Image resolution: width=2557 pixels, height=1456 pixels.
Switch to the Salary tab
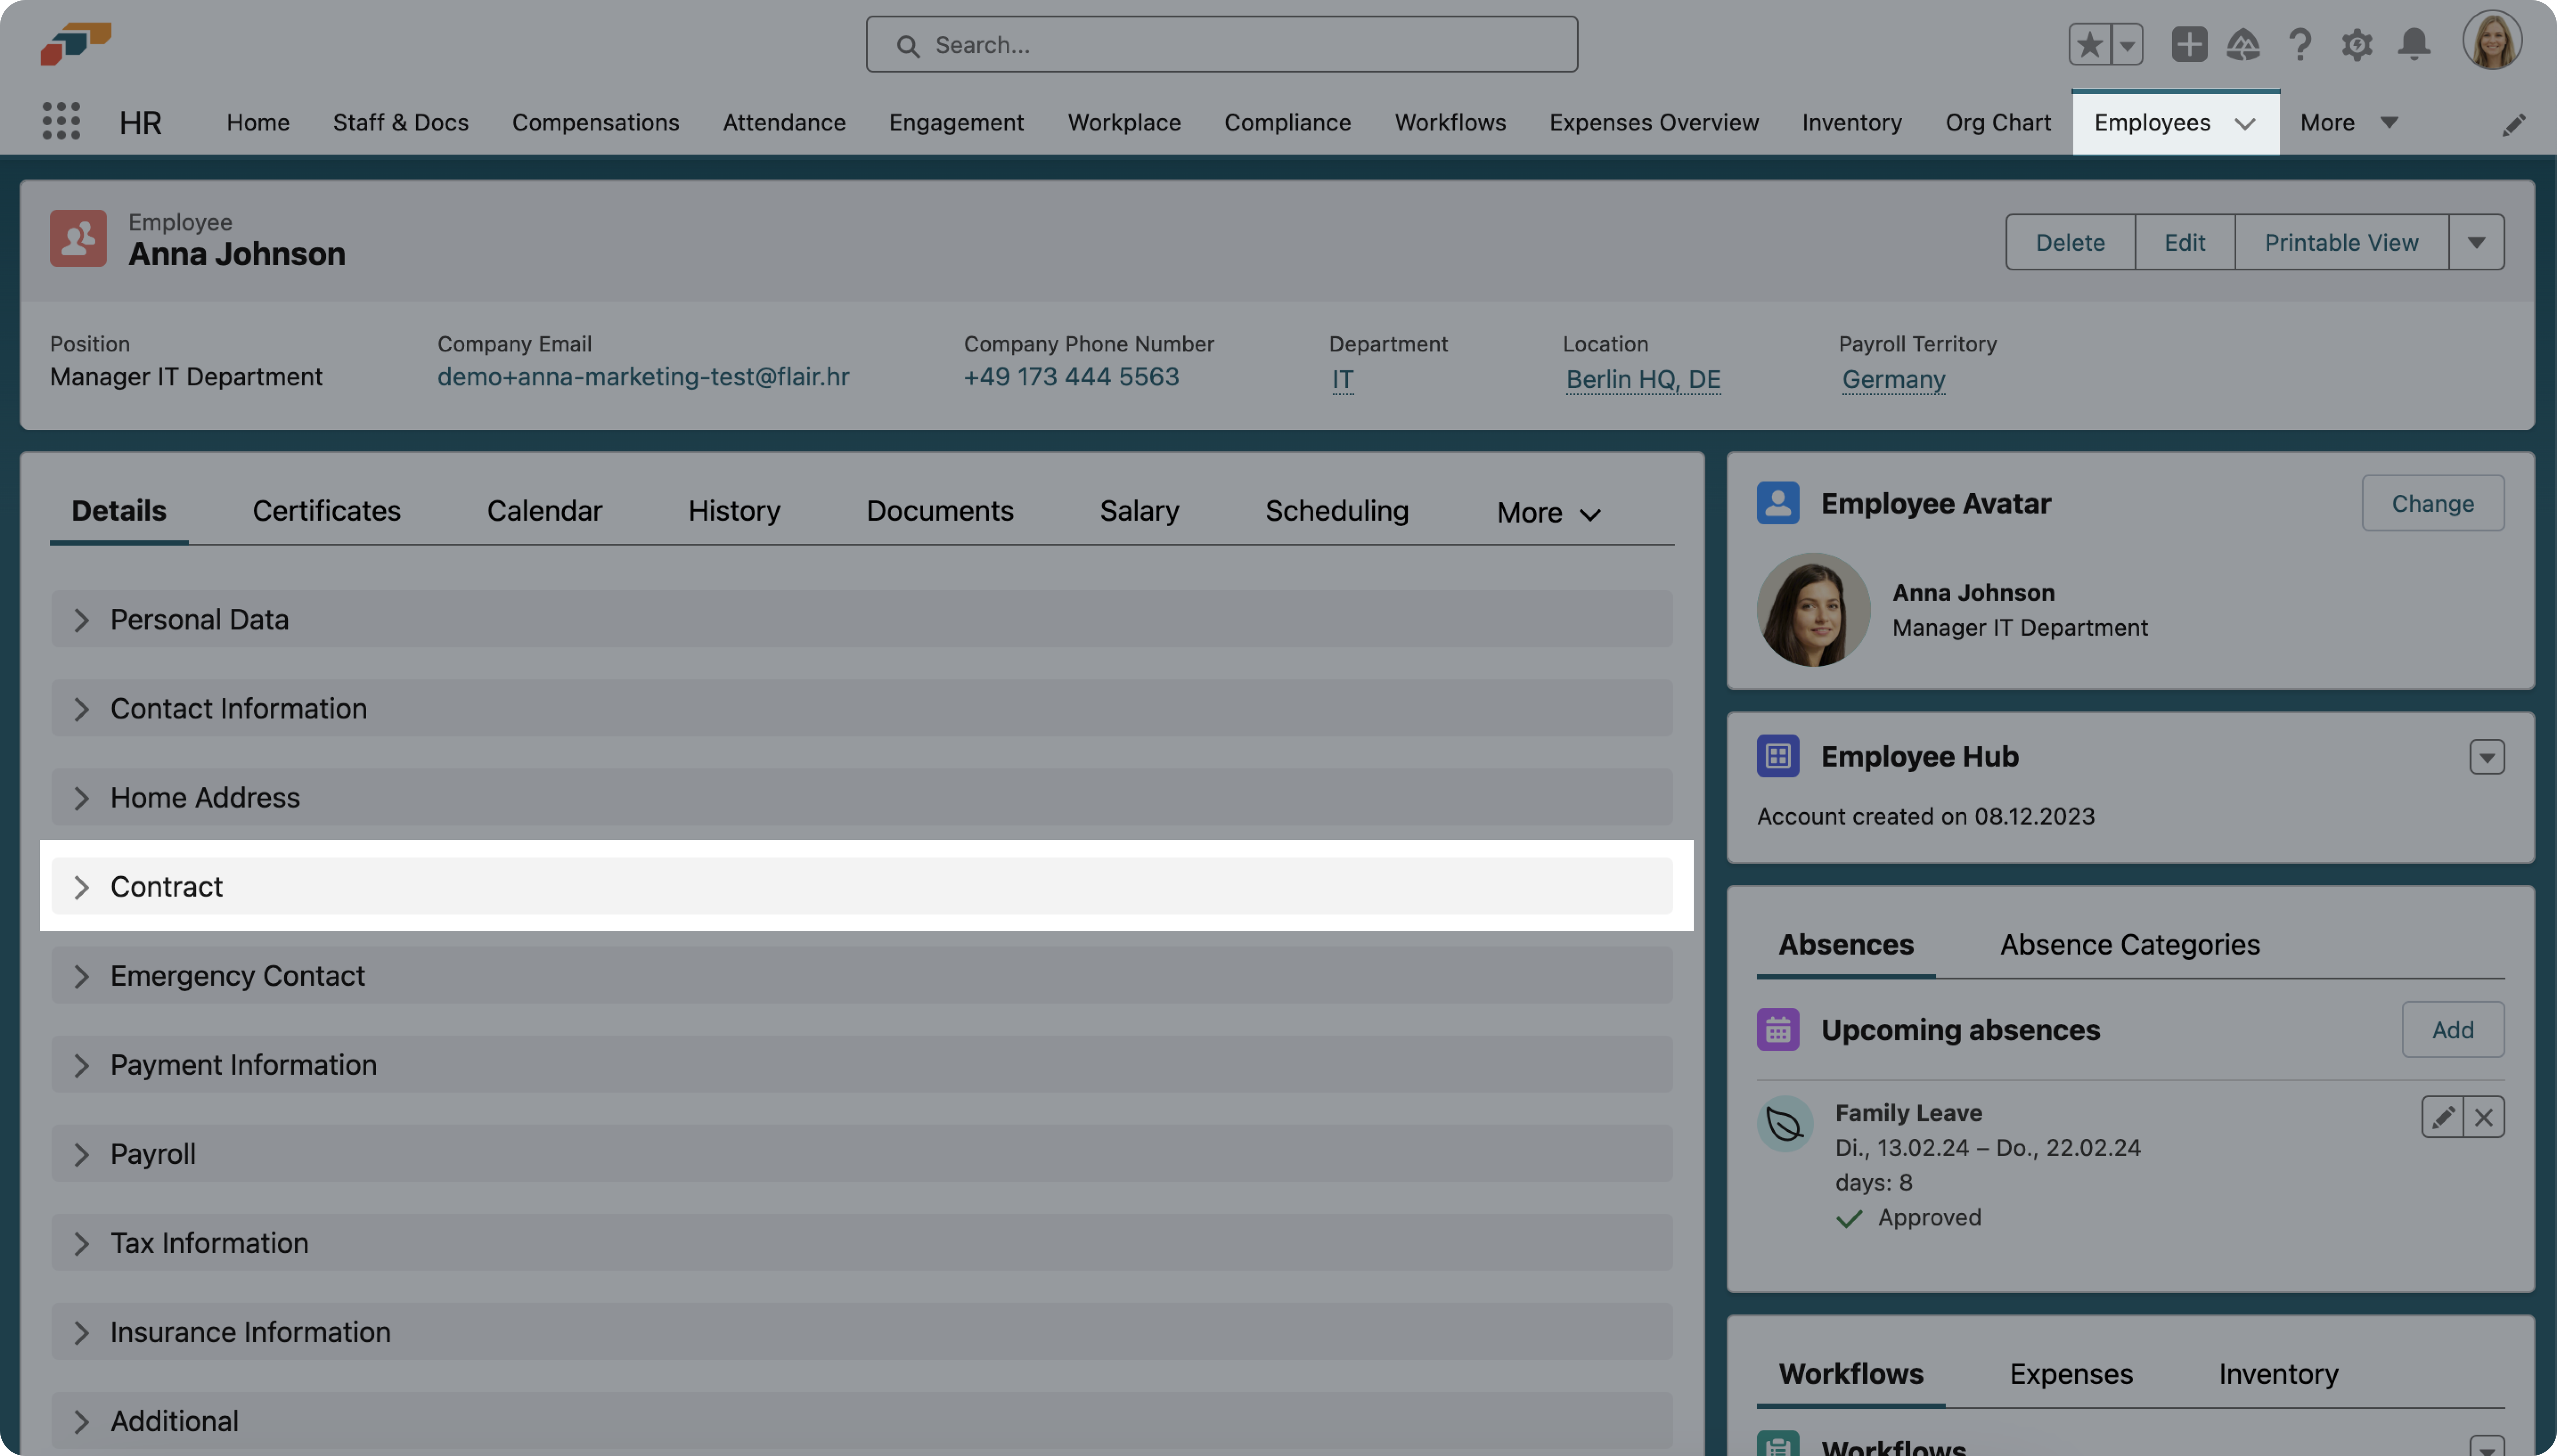[1139, 511]
